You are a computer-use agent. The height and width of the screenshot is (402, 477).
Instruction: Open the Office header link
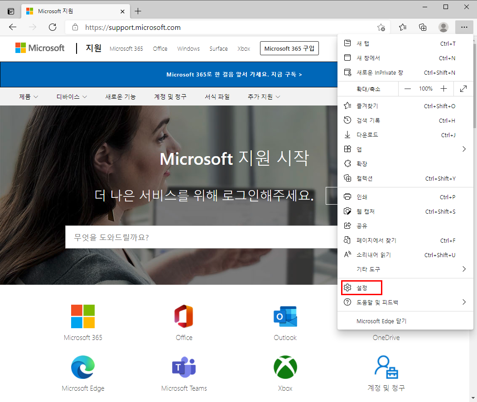160,48
